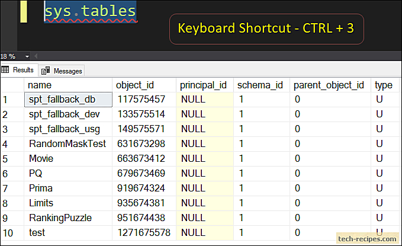Click the parent_object_id column header

[x=330, y=85]
